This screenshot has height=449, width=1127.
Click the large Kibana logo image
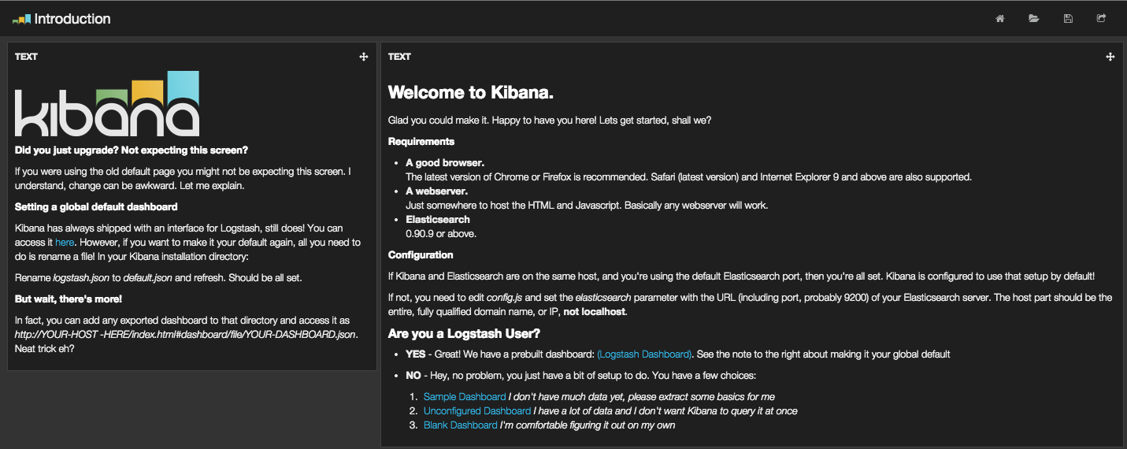(x=107, y=104)
